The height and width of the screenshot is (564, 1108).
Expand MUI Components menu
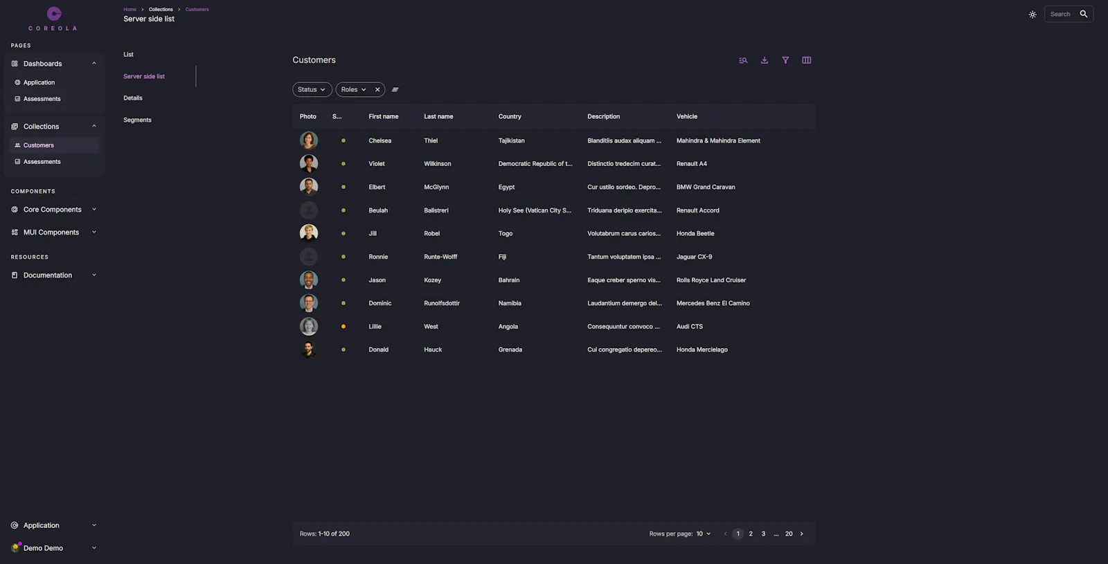point(54,233)
